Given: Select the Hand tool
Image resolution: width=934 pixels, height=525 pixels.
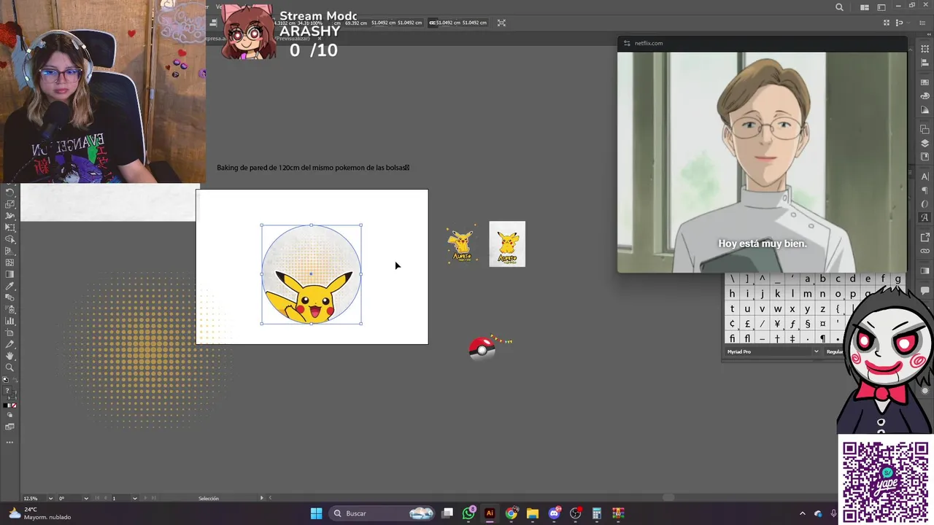Looking at the screenshot, I should [10, 356].
